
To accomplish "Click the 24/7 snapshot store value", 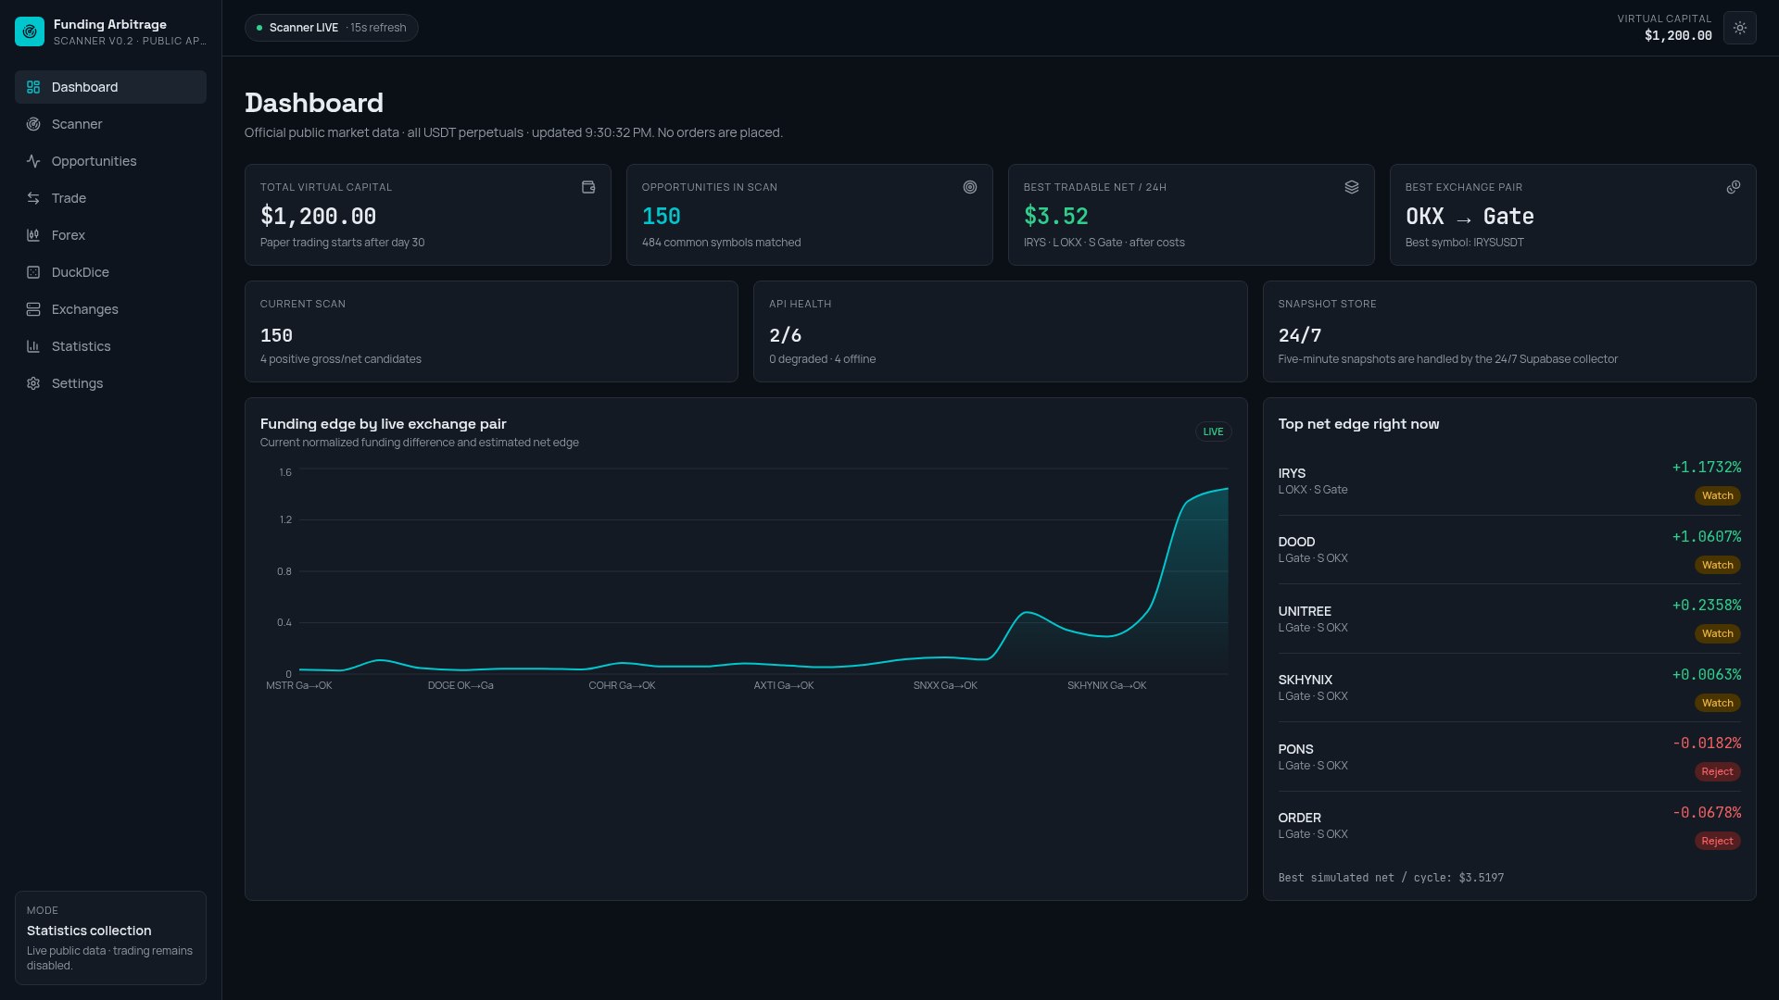I will pos(1299,335).
